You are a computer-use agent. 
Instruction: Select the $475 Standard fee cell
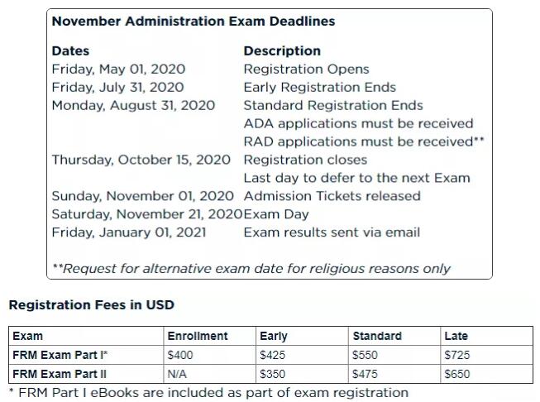pos(366,374)
